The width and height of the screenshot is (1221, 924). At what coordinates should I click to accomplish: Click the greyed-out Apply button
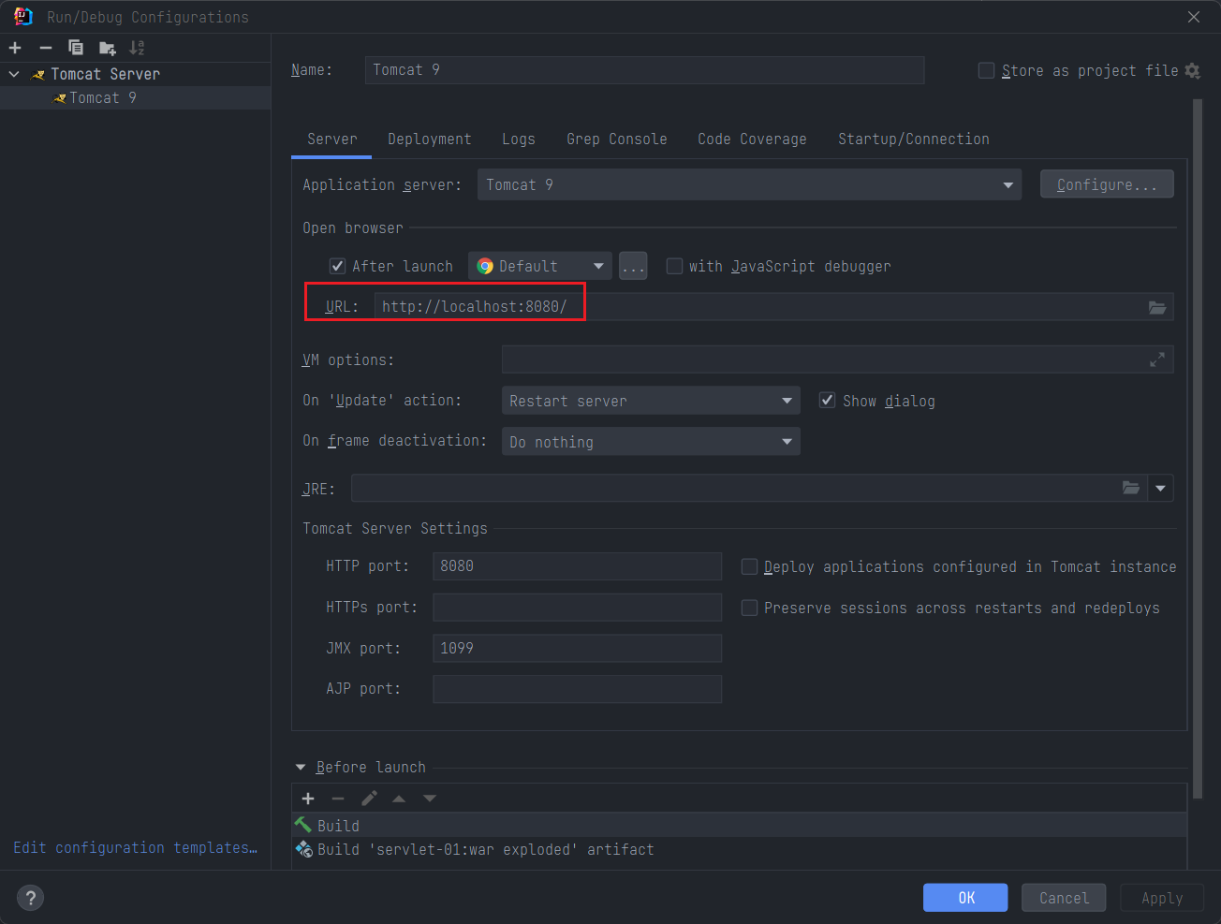[1162, 898]
